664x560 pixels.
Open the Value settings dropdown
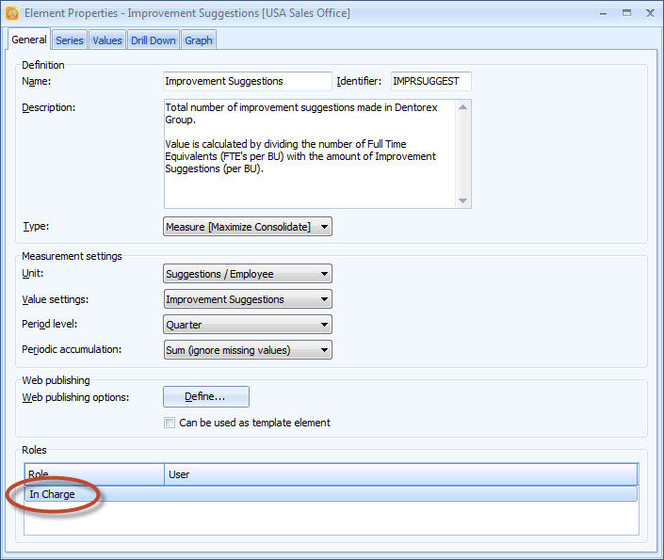(248, 299)
